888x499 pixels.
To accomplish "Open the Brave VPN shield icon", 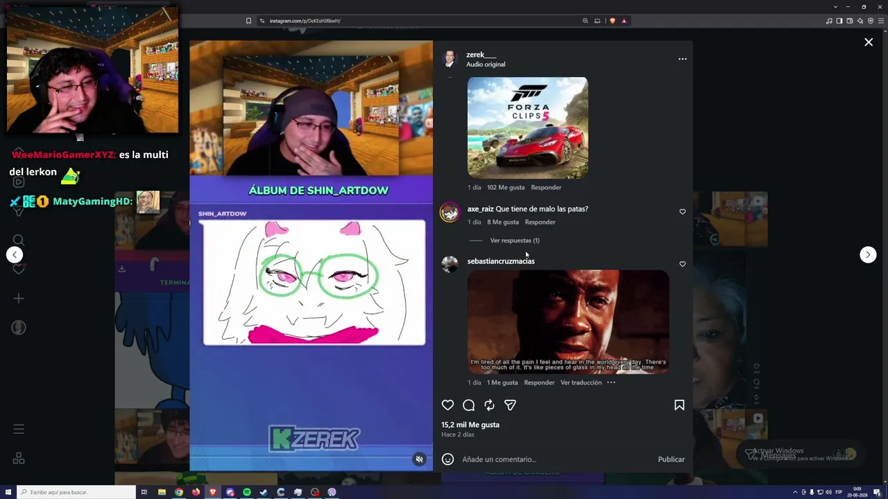I will (x=871, y=21).
